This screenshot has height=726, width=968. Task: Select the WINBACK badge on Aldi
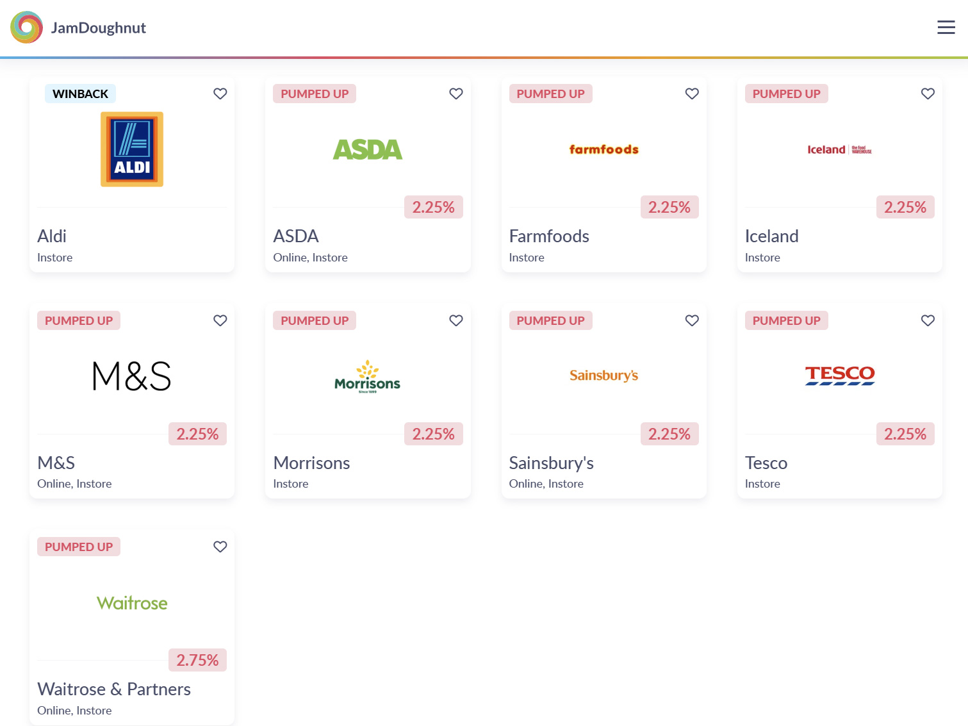tap(79, 94)
